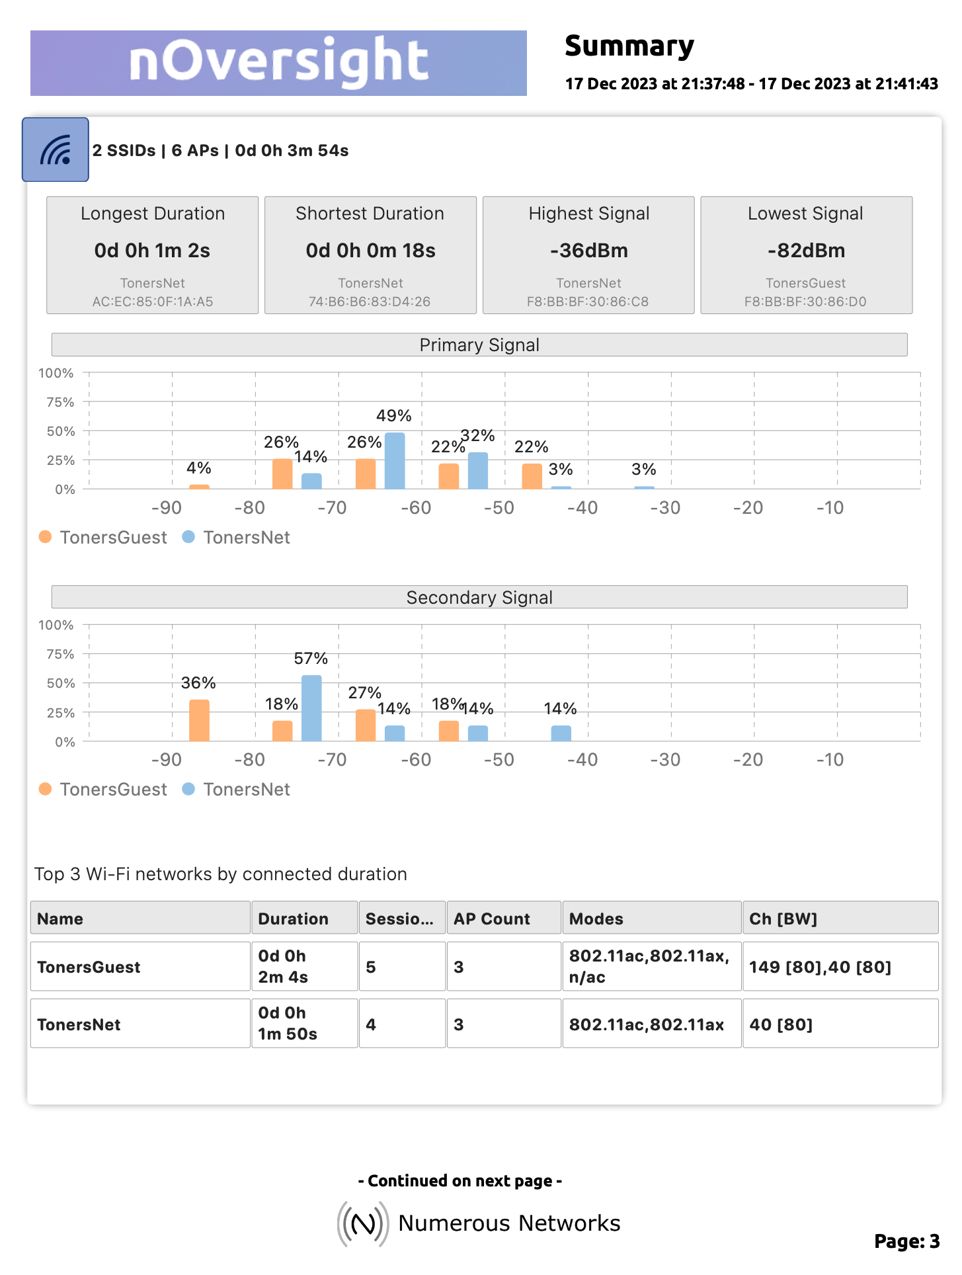
Task: Click TonersGuest orange legend dot in Primary Signal
Action: pyautogui.click(x=45, y=537)
